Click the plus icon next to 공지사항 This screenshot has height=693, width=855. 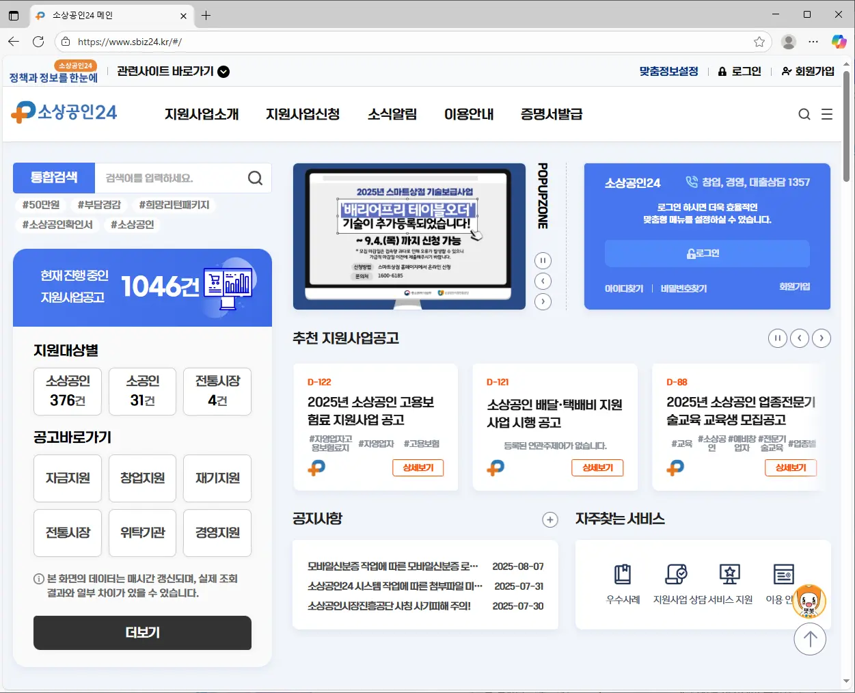[x=550, y=520]
